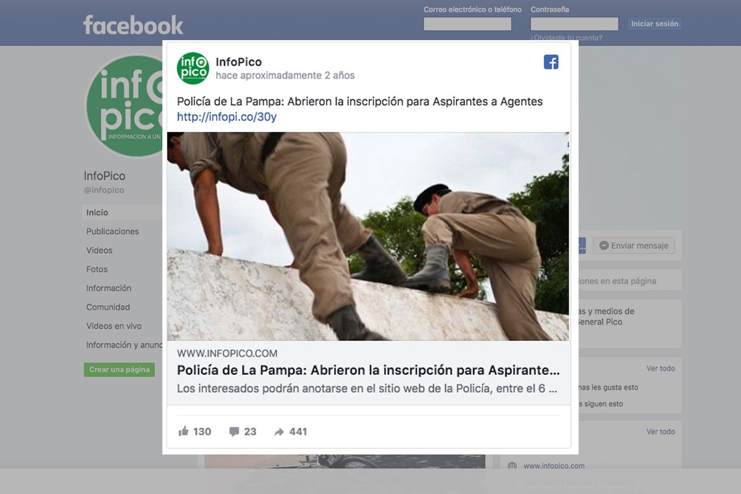Image resolution: width=741 pixels, height=494 pixels.
Task: Click the comments bubble icon showing 23
Action: (234, 432)
